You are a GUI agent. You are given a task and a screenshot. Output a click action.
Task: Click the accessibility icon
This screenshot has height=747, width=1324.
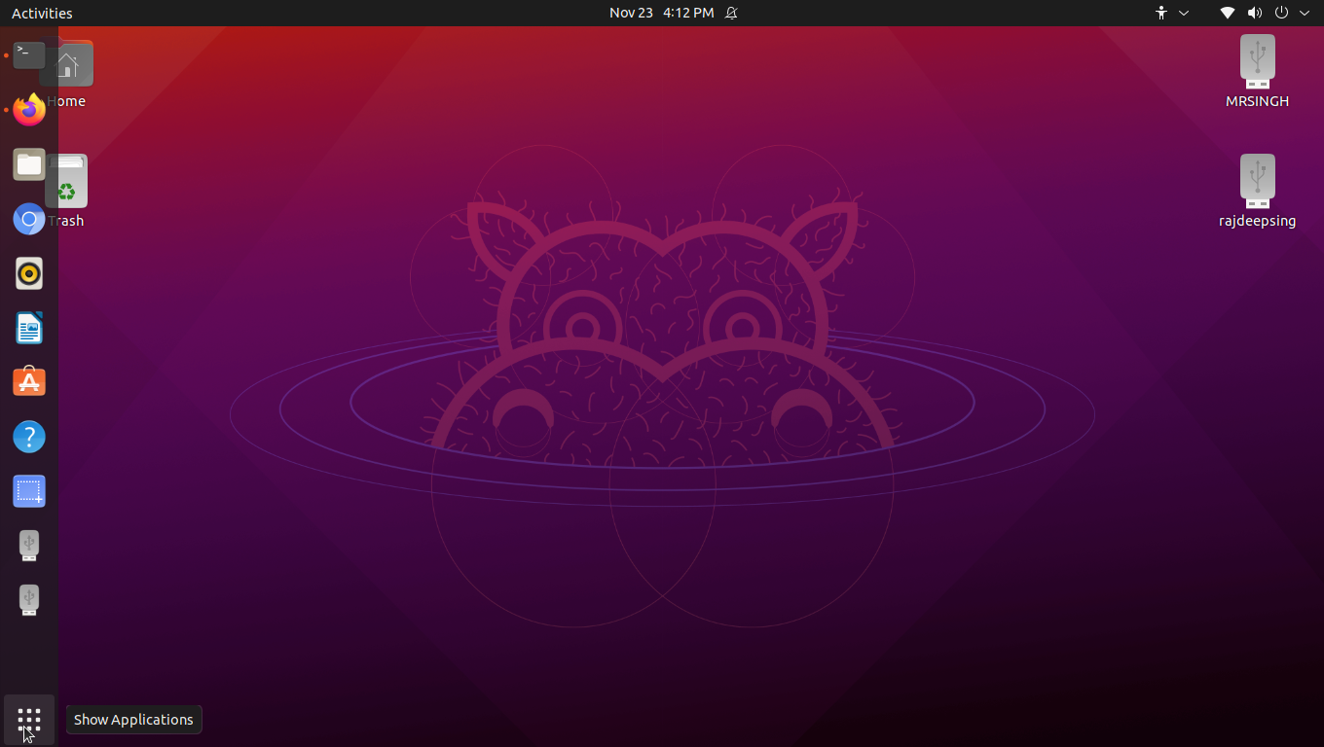coord(1160,13)
